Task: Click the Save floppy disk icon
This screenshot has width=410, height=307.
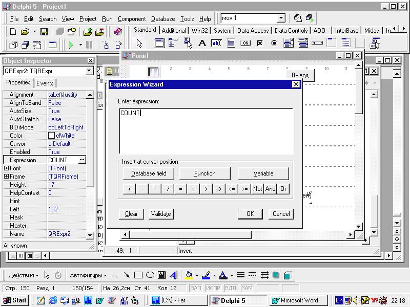Action: (44, 32)
